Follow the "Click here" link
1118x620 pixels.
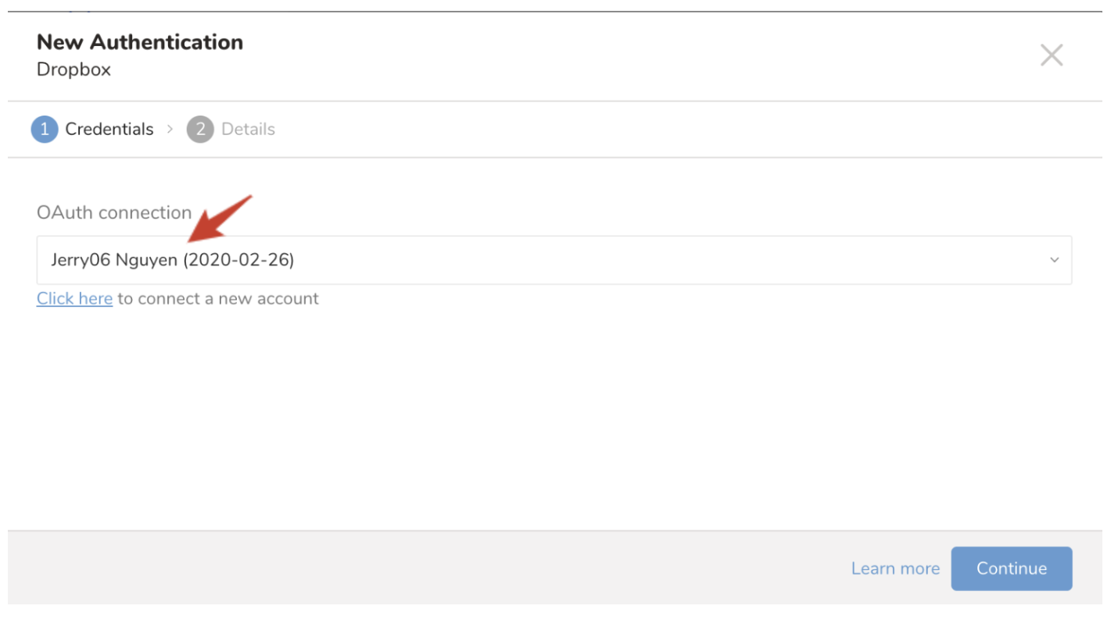[74, 299]
